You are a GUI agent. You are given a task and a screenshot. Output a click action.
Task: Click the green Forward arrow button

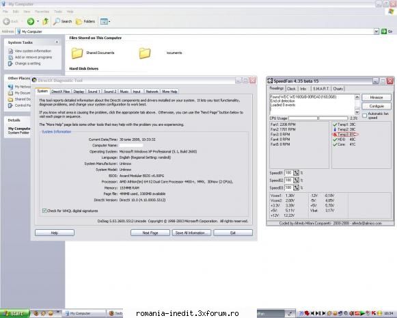(31, 21)
